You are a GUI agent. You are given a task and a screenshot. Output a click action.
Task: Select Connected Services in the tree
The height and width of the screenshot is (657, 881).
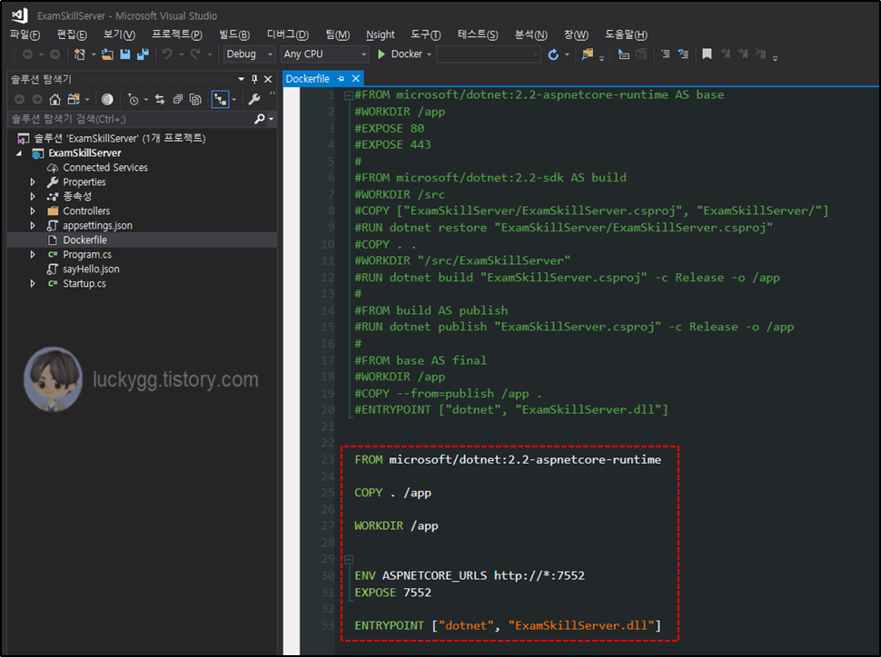(x=105, y=167)
